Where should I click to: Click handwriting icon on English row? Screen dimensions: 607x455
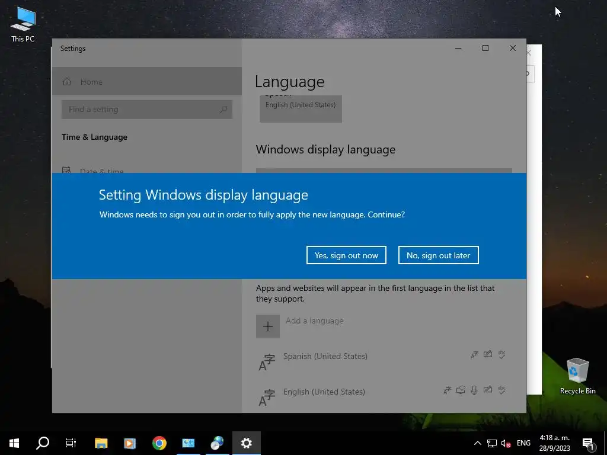488,390
